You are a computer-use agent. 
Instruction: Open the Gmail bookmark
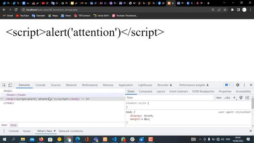coord(8,15)
